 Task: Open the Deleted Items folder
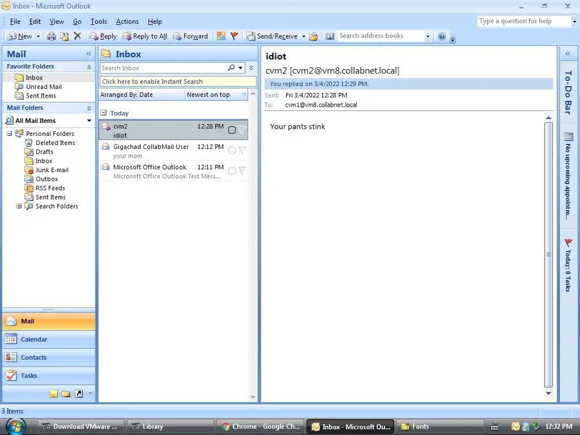tap(55, 143)
